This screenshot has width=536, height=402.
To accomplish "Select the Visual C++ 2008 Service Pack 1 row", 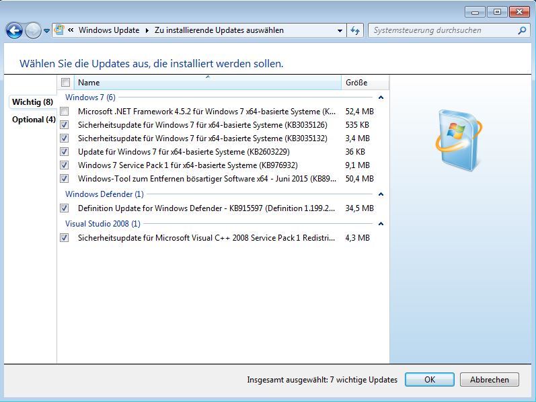I will (x=206, y=237).
